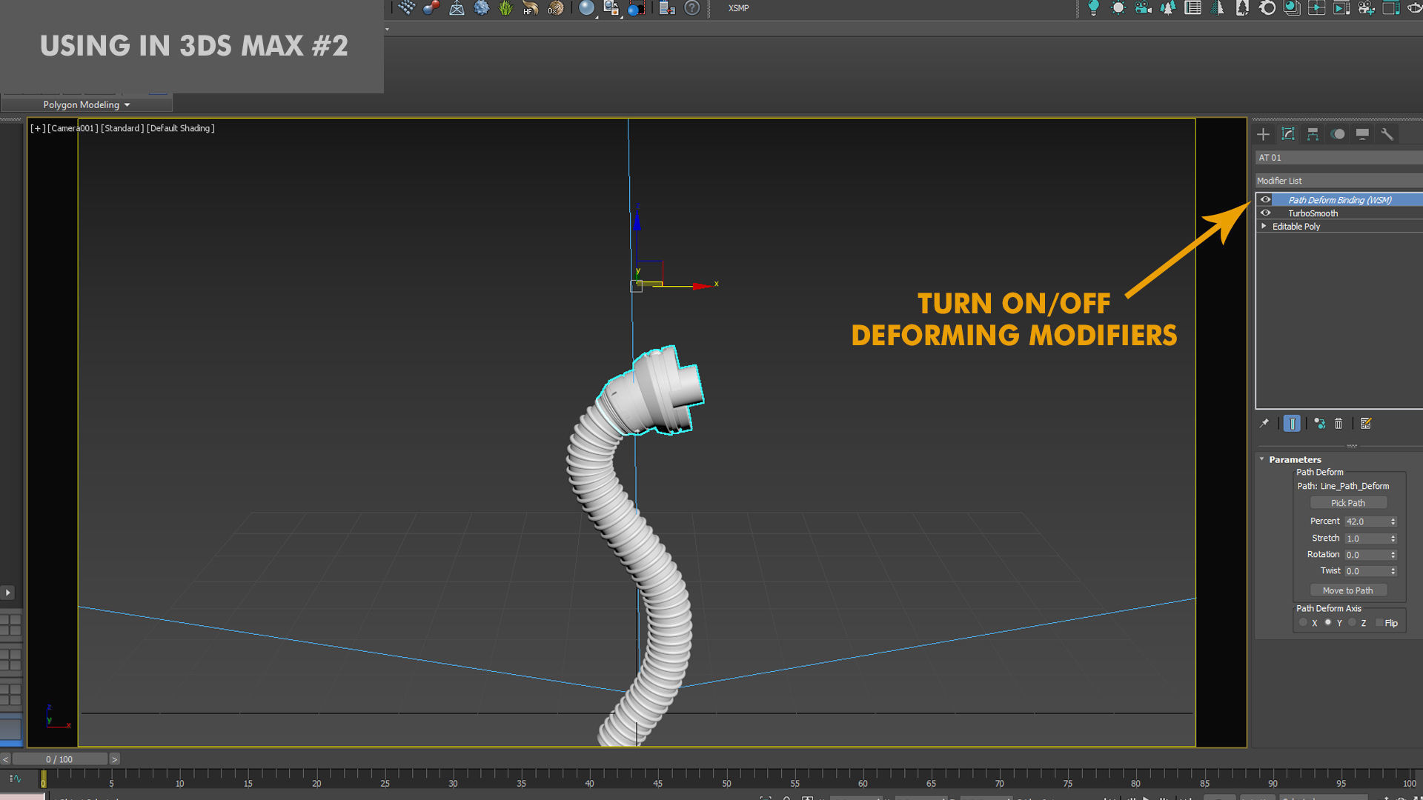The width and height of the screenshot is (1423, 800).
Task: Click the gray sphere material icon
Action: 586,8
